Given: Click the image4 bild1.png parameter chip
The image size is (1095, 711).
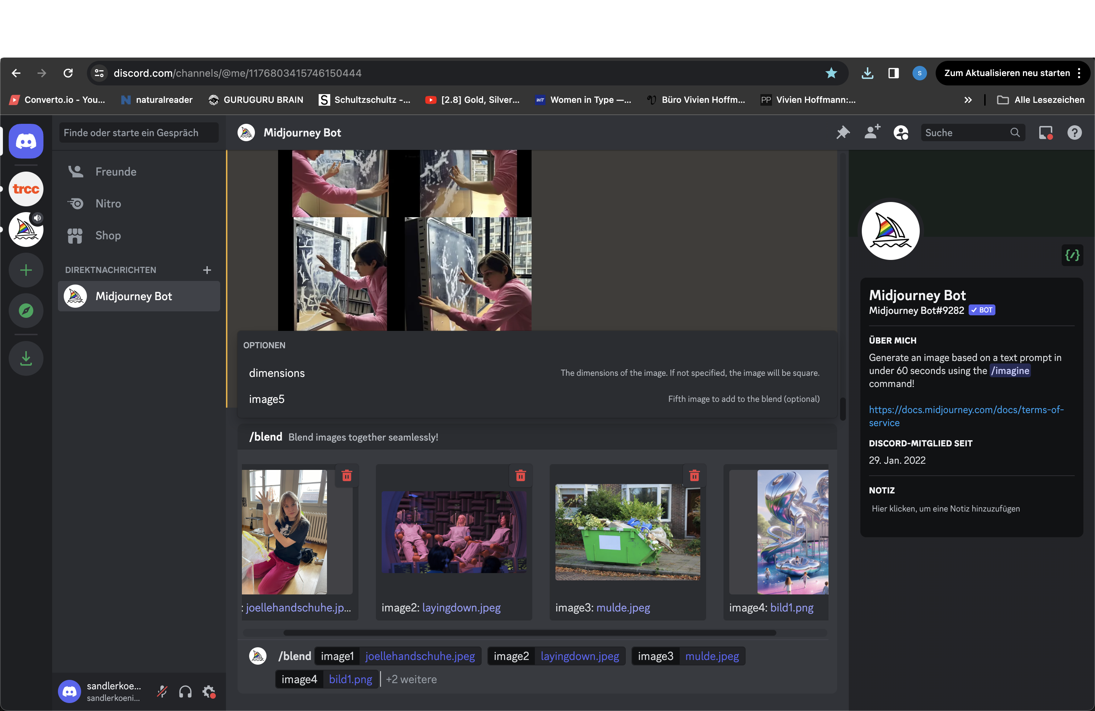Looking at the screenshot, I should pos(327,679).
